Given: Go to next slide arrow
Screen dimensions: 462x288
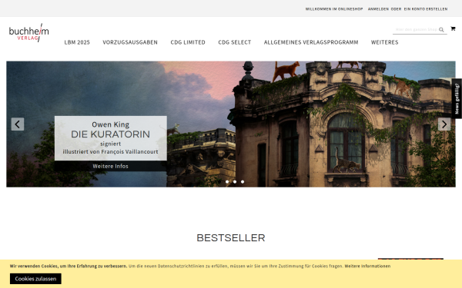Looking at the screenshot, I should 444,124.
